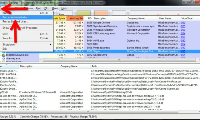Click the process list scrollbar left arrow
Screen dimensions: 200x120
(41, 60)
